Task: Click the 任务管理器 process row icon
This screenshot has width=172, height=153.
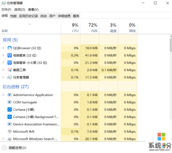Action: 9,77
